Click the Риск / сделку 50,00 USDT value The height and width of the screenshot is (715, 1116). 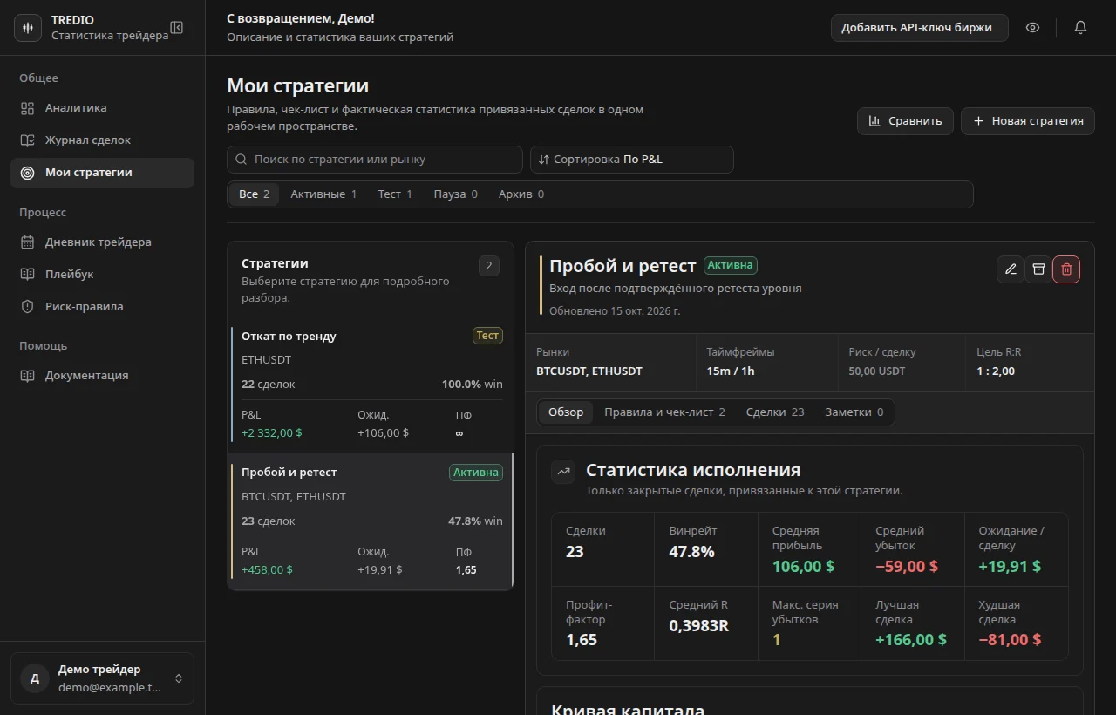click(x=877, y=371)
